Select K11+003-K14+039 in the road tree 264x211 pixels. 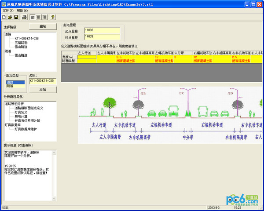27,39
